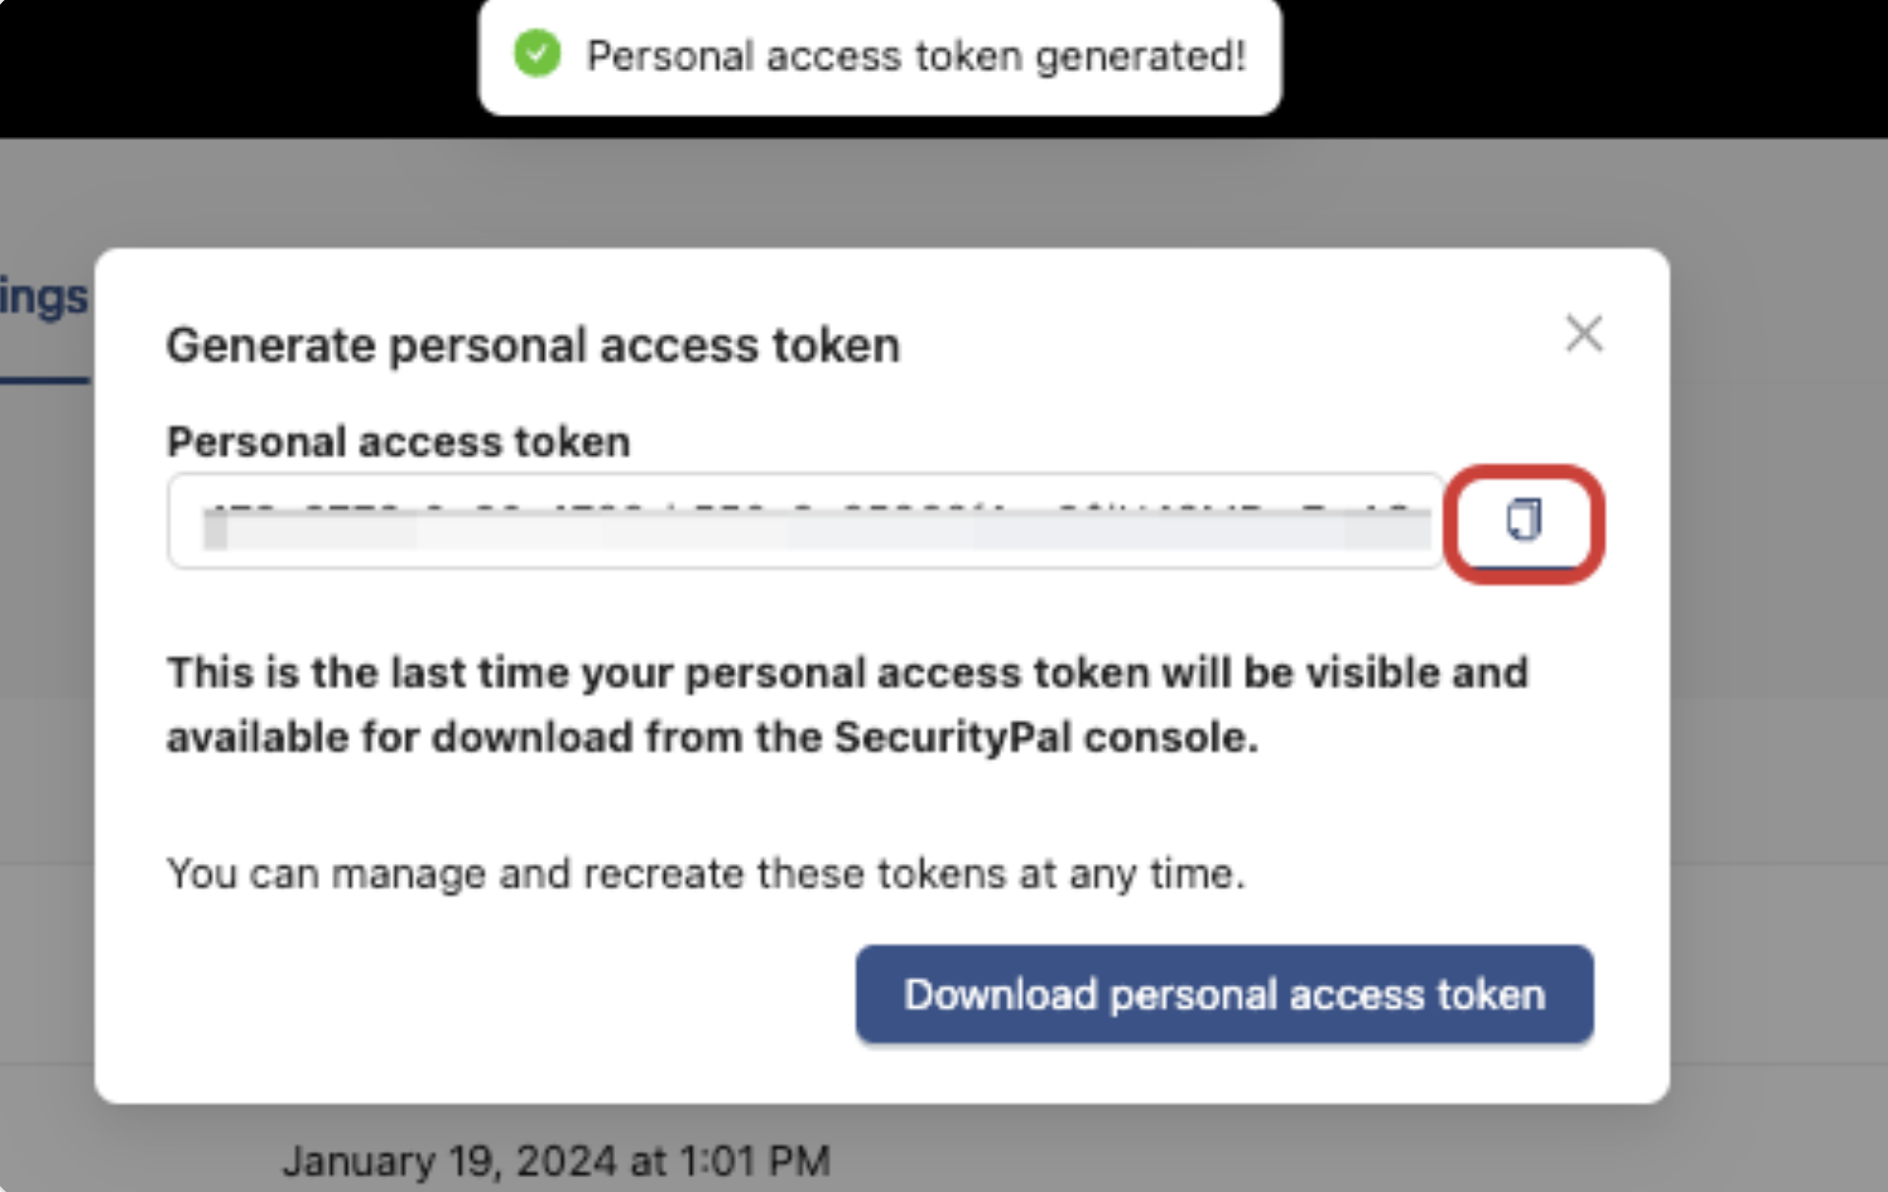This screenshot has width=1888, height=1192.
Task: Click the white toast notification box edge
Action: (880, 110)
